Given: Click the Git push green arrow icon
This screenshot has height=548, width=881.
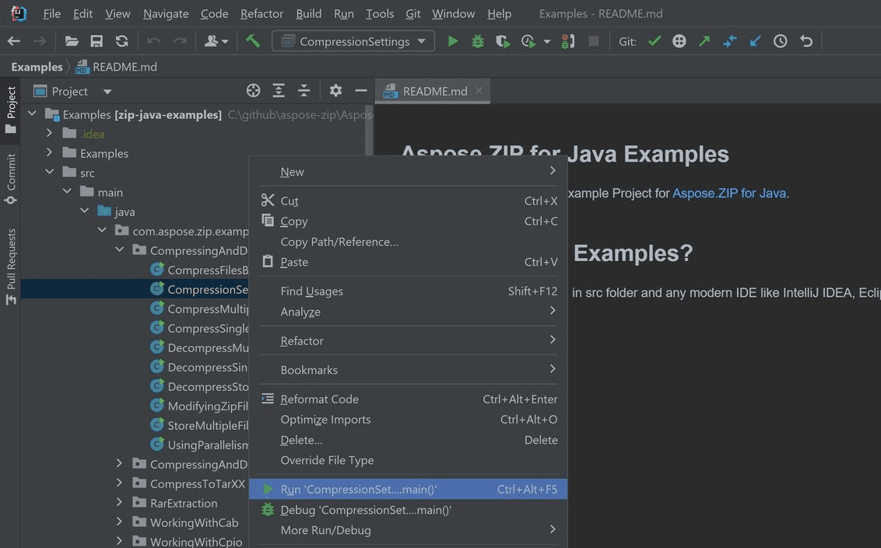Looking at the screenshot, I should click(704, 41).
